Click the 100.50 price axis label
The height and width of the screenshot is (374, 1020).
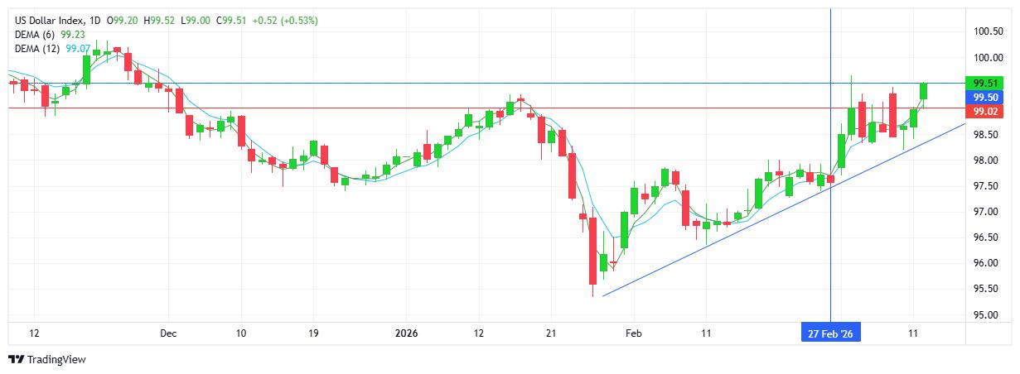tap(988, 31)
